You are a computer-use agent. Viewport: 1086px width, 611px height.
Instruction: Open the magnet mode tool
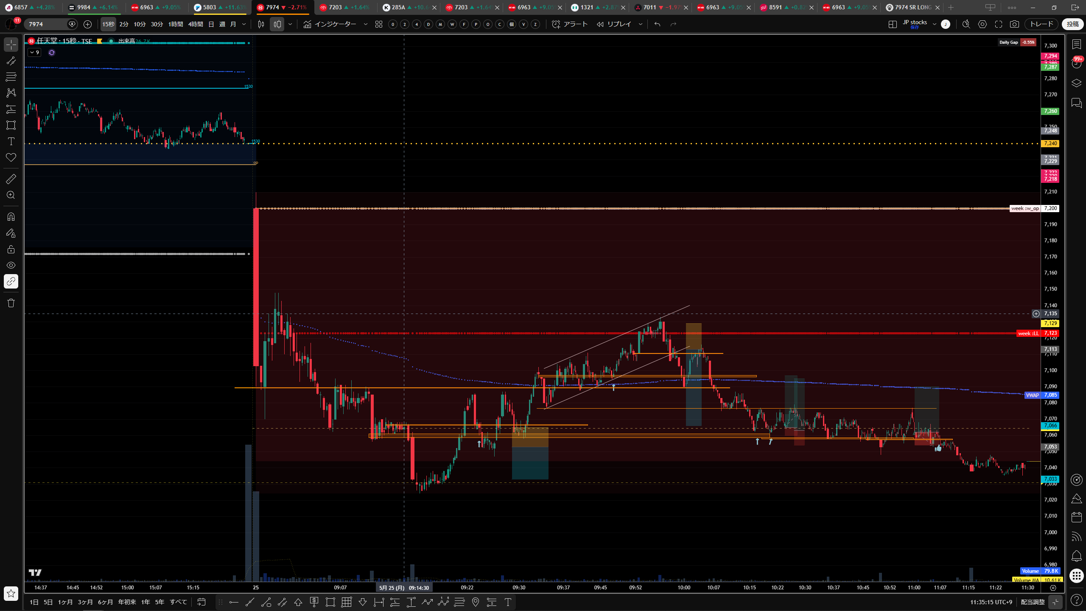tap(11, 217)
